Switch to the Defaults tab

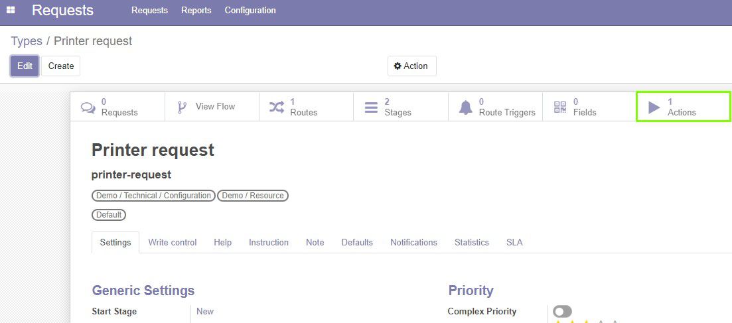tap(357, 242)
